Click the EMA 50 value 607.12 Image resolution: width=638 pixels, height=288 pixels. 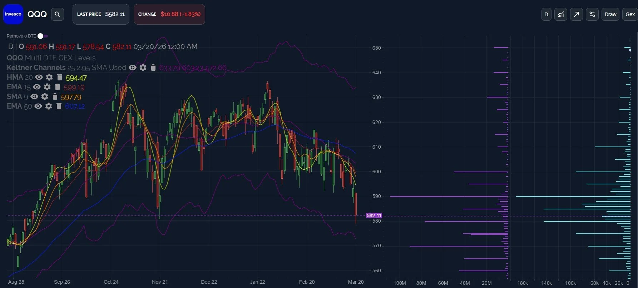pos(75,106)
